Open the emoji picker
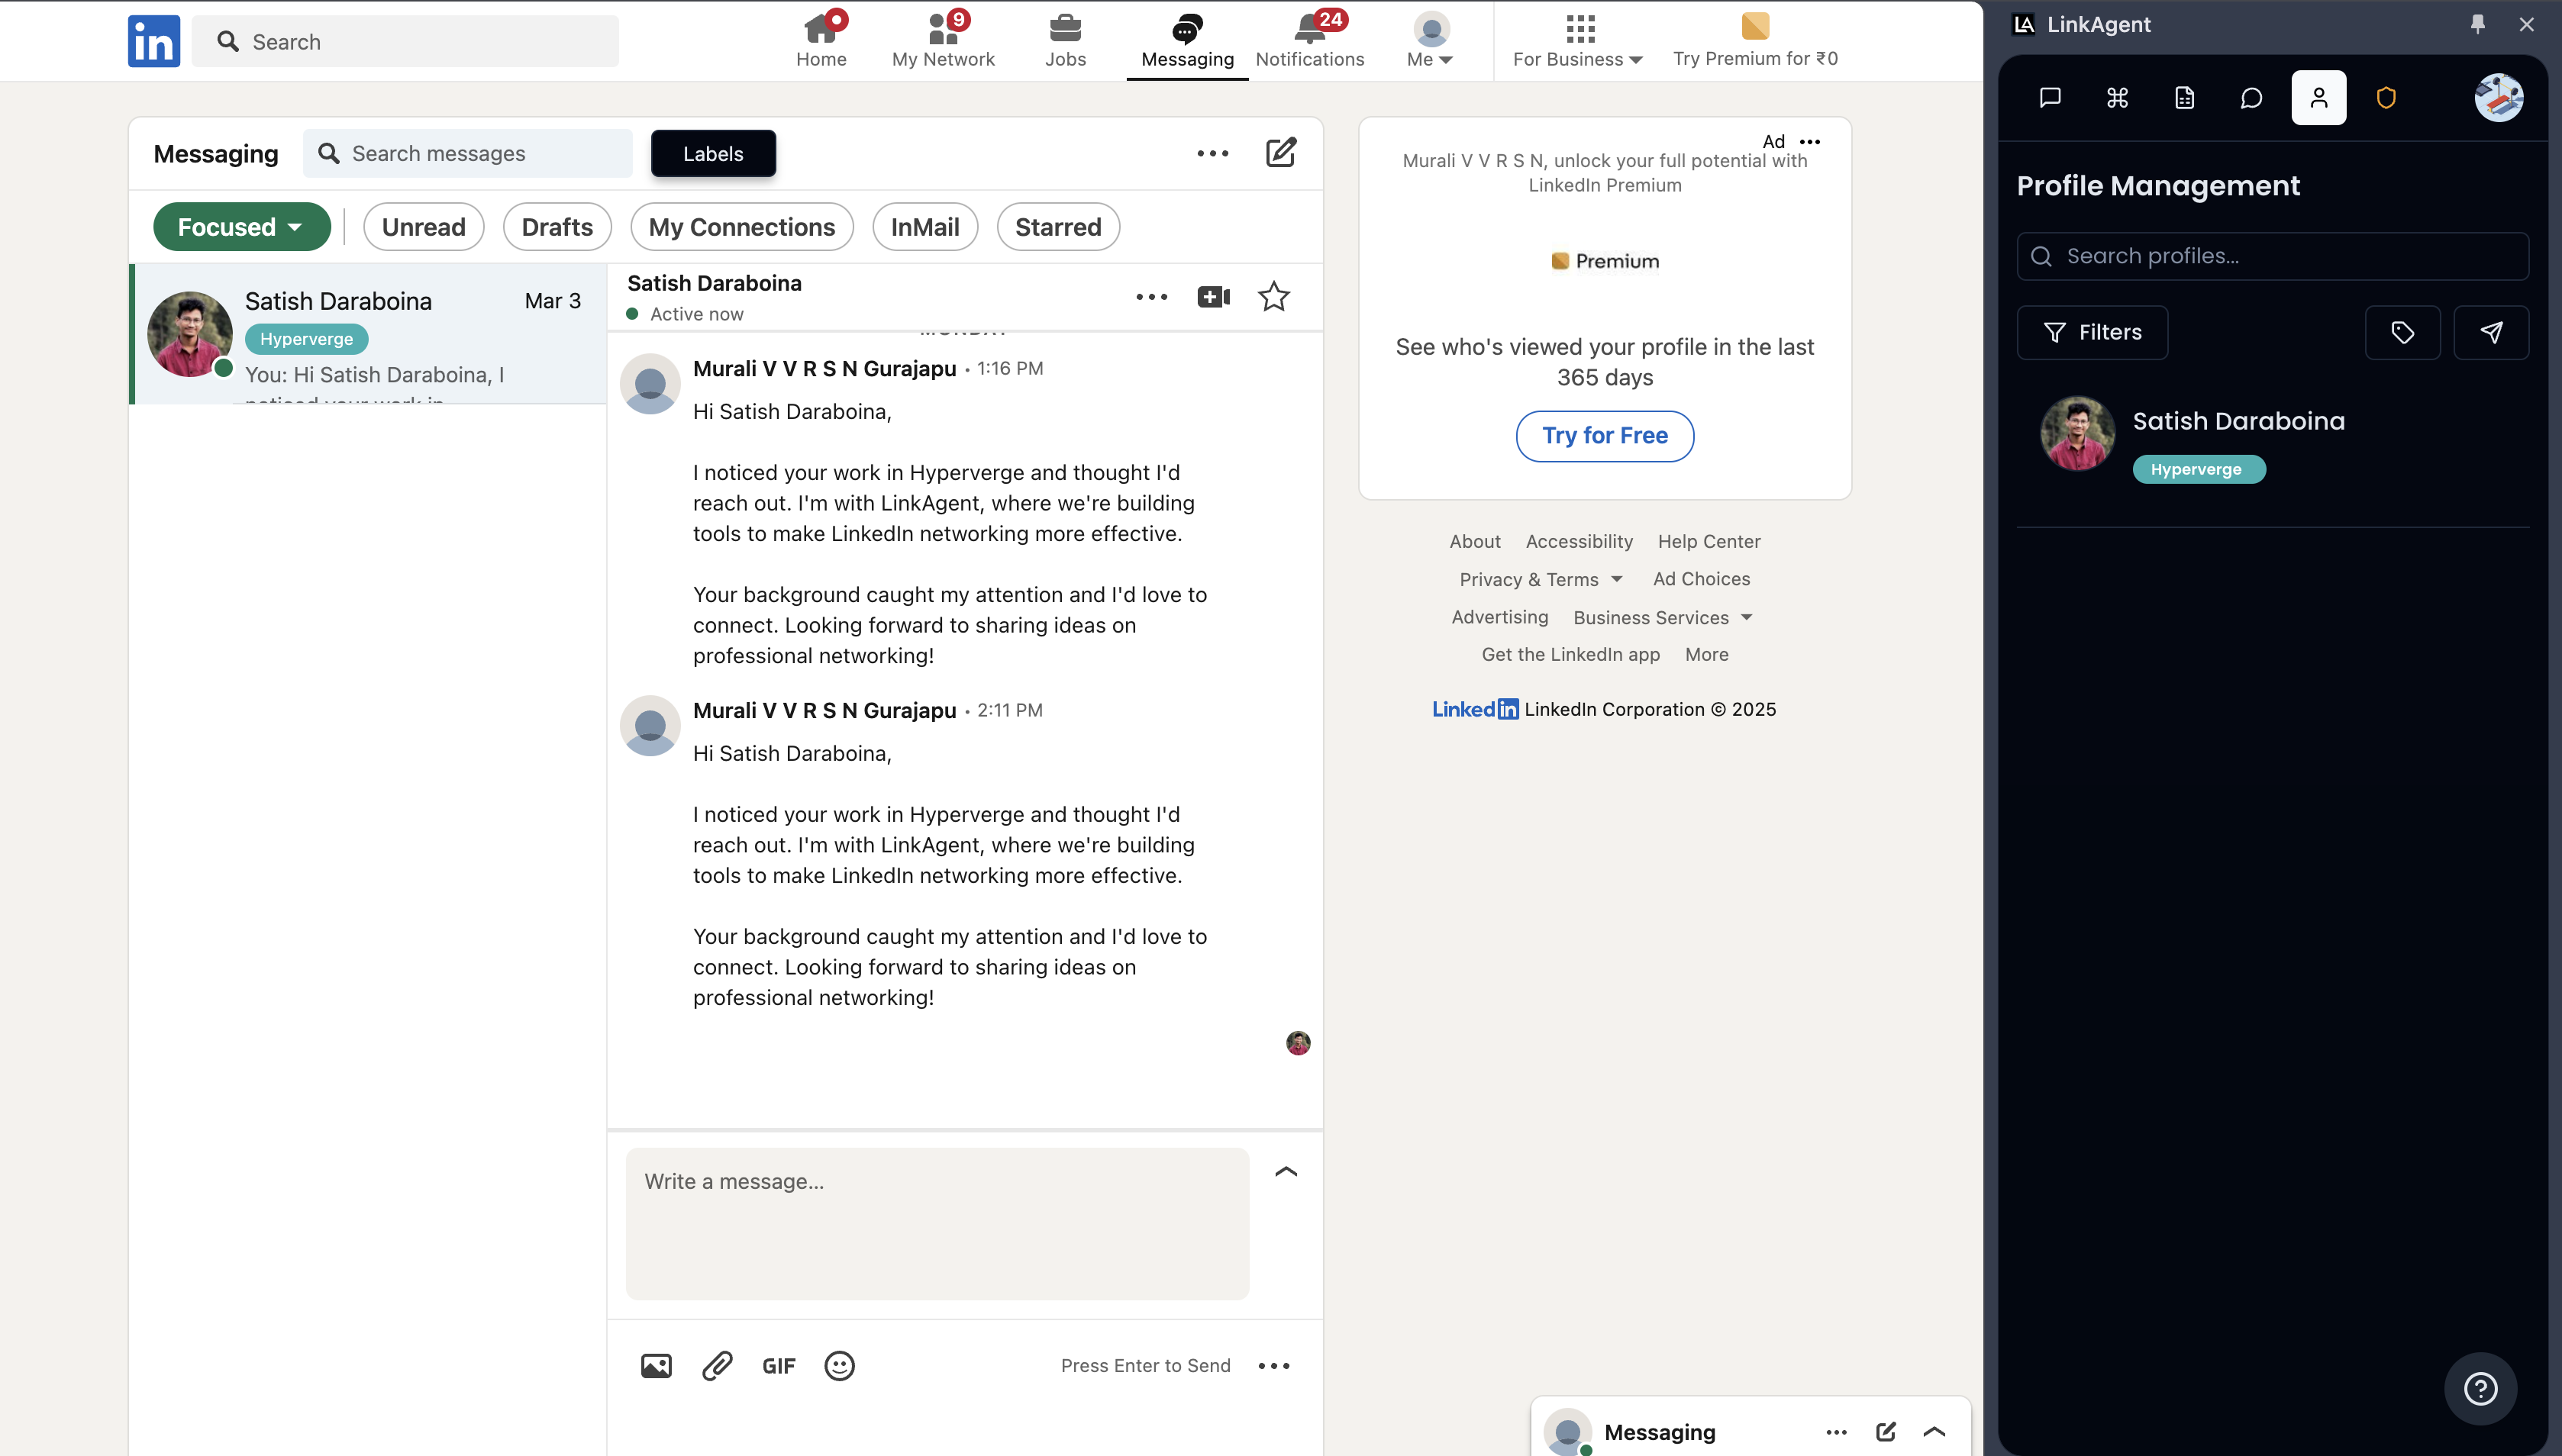 [x=839, y=1366]
